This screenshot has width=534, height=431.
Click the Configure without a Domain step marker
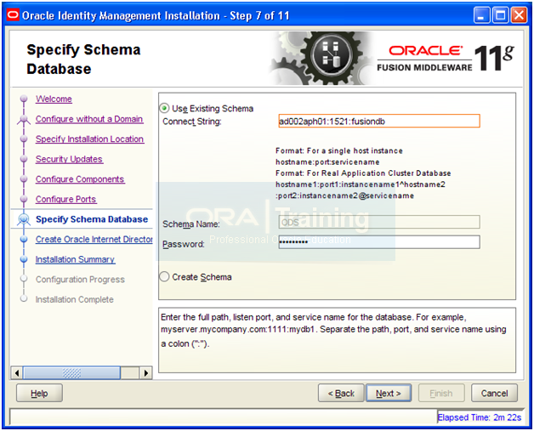pos(24,119)
